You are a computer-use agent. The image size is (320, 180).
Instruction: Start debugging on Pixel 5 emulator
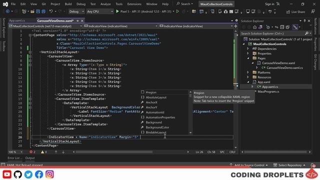[x=144, y=11]
